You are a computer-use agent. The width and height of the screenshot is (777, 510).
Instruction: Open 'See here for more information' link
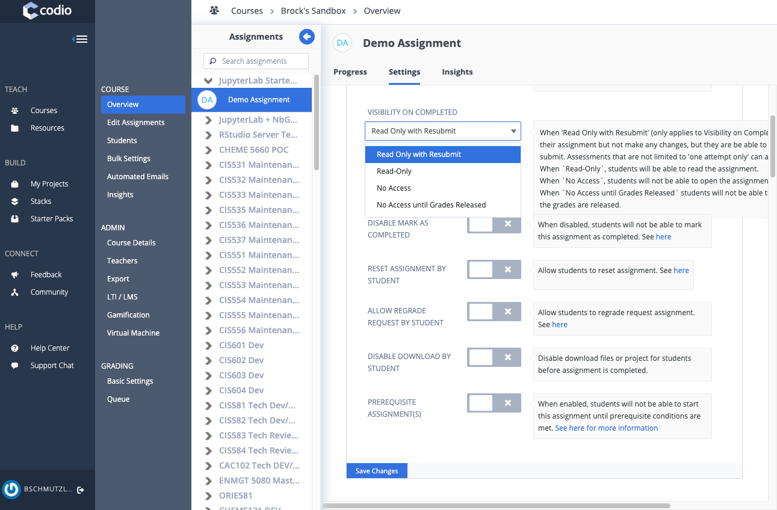click(x=607, y=428)
